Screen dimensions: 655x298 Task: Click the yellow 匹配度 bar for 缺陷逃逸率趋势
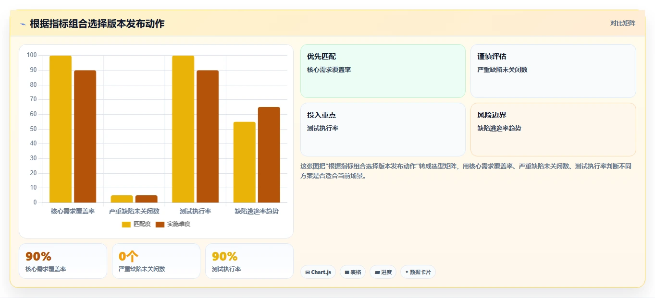pos(245,162)
